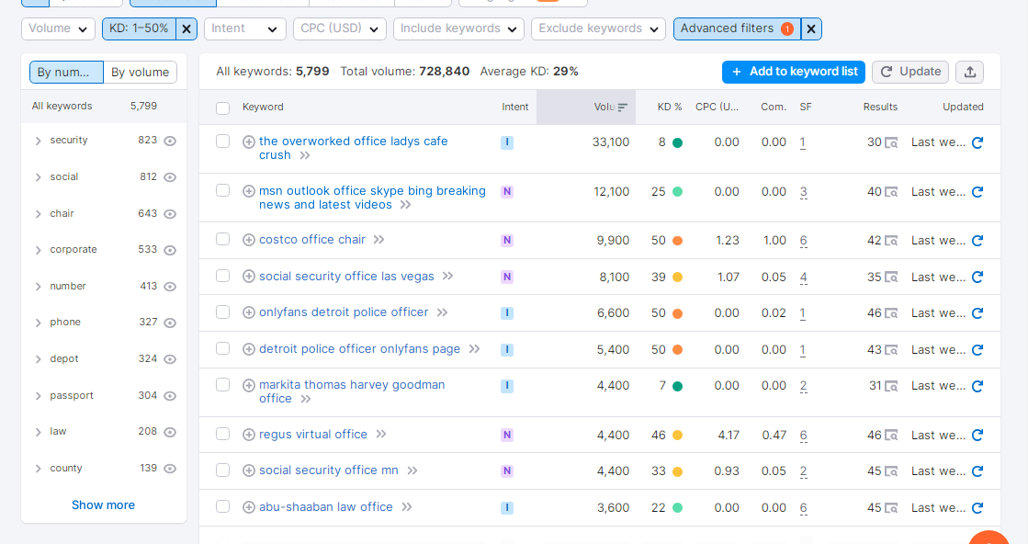Add social security office las vegas plus icon
1028x544 pixels.
(x=248, y=277)
